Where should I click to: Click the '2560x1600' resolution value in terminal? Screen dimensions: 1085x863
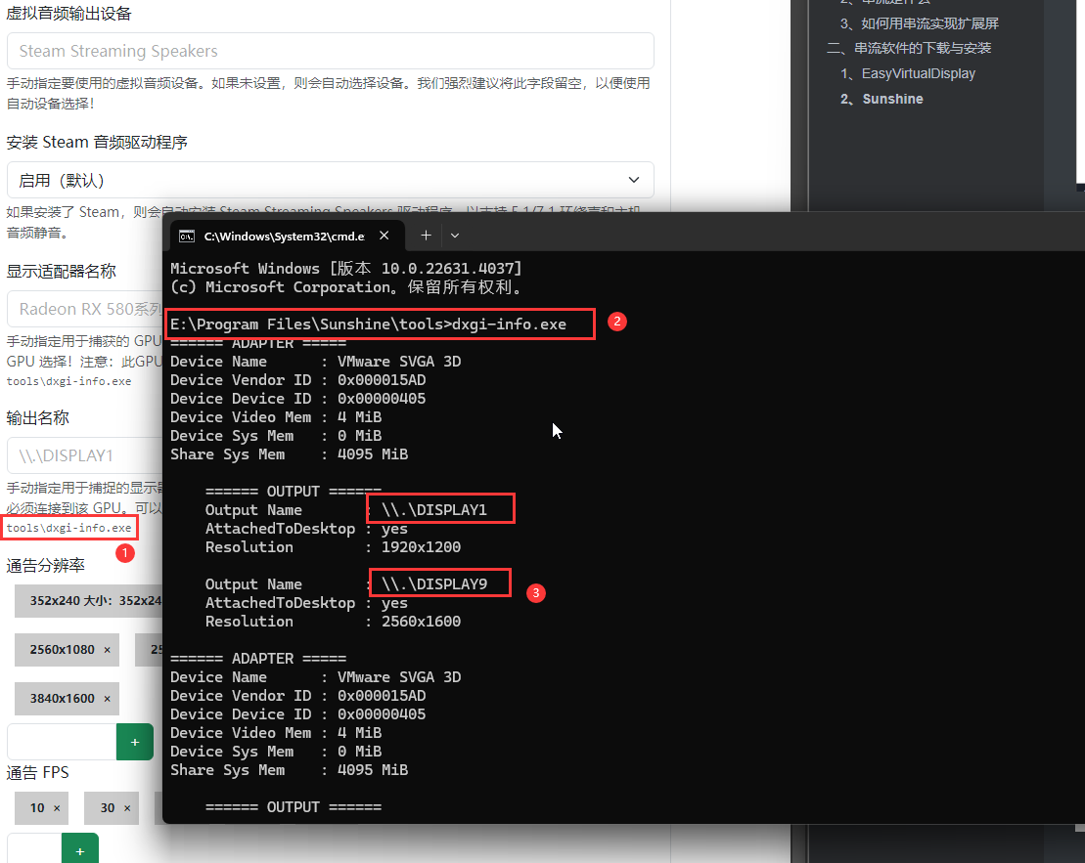(421, 622)
